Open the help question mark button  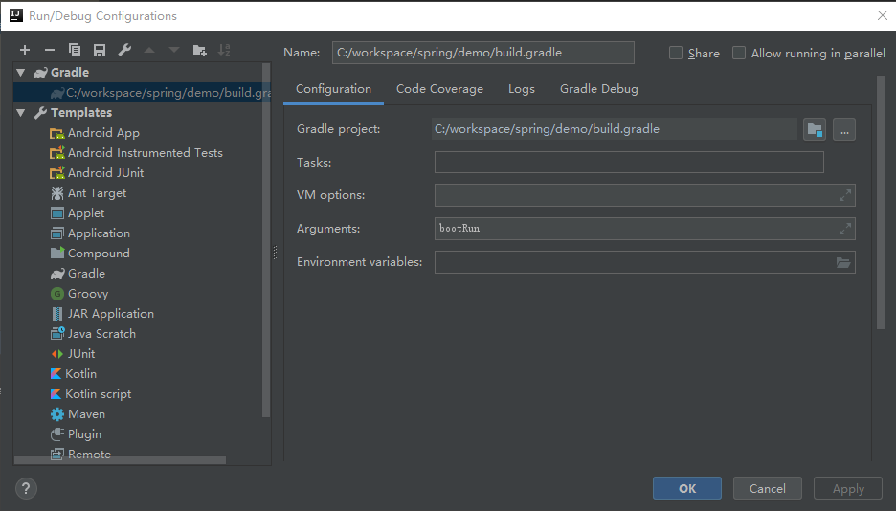(x=26, y=488)
